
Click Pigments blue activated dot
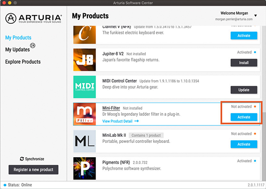tap(255, 161)
